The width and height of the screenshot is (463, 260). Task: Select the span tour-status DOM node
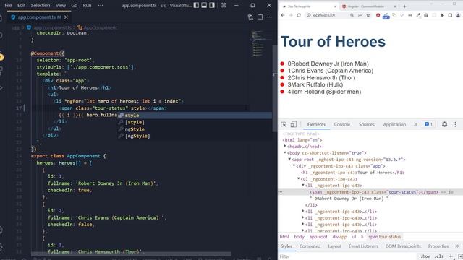point(374,192)
